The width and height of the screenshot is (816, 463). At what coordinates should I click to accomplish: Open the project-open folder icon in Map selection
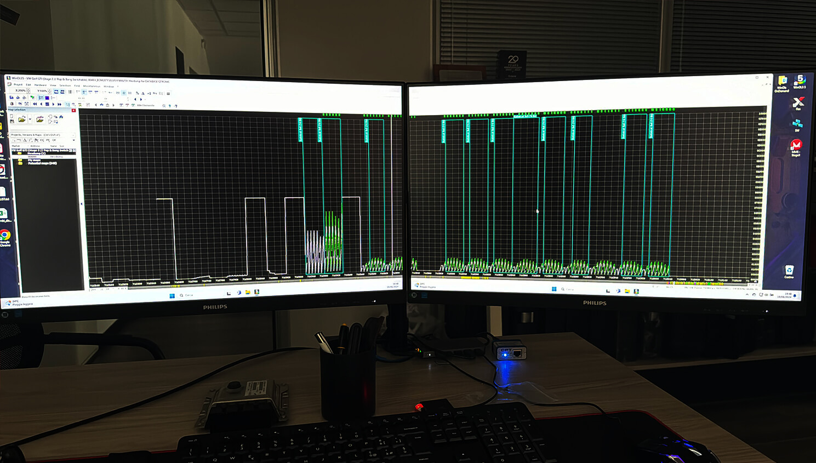click(x=22, y=120)
